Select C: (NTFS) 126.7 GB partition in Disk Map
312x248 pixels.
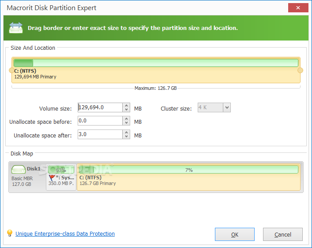(x=188, y=177)
